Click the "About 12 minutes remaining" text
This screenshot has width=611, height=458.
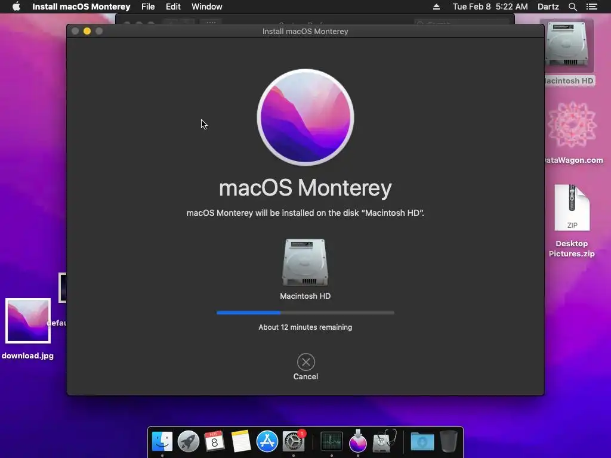(305, 327)
